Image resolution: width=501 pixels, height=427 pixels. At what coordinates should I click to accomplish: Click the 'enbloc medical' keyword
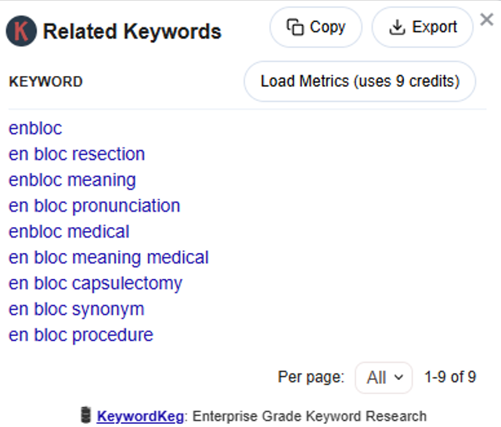pos(69,232)
